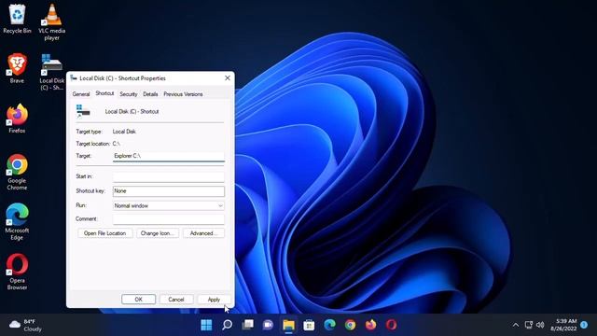Click the Start in input field
The width and height of the screenshot is (597, 336).
(x=169, y=176)
